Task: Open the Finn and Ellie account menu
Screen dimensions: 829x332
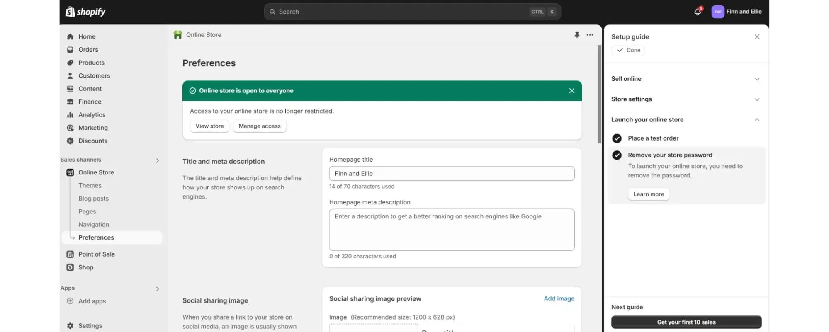Action: [737, 12]
